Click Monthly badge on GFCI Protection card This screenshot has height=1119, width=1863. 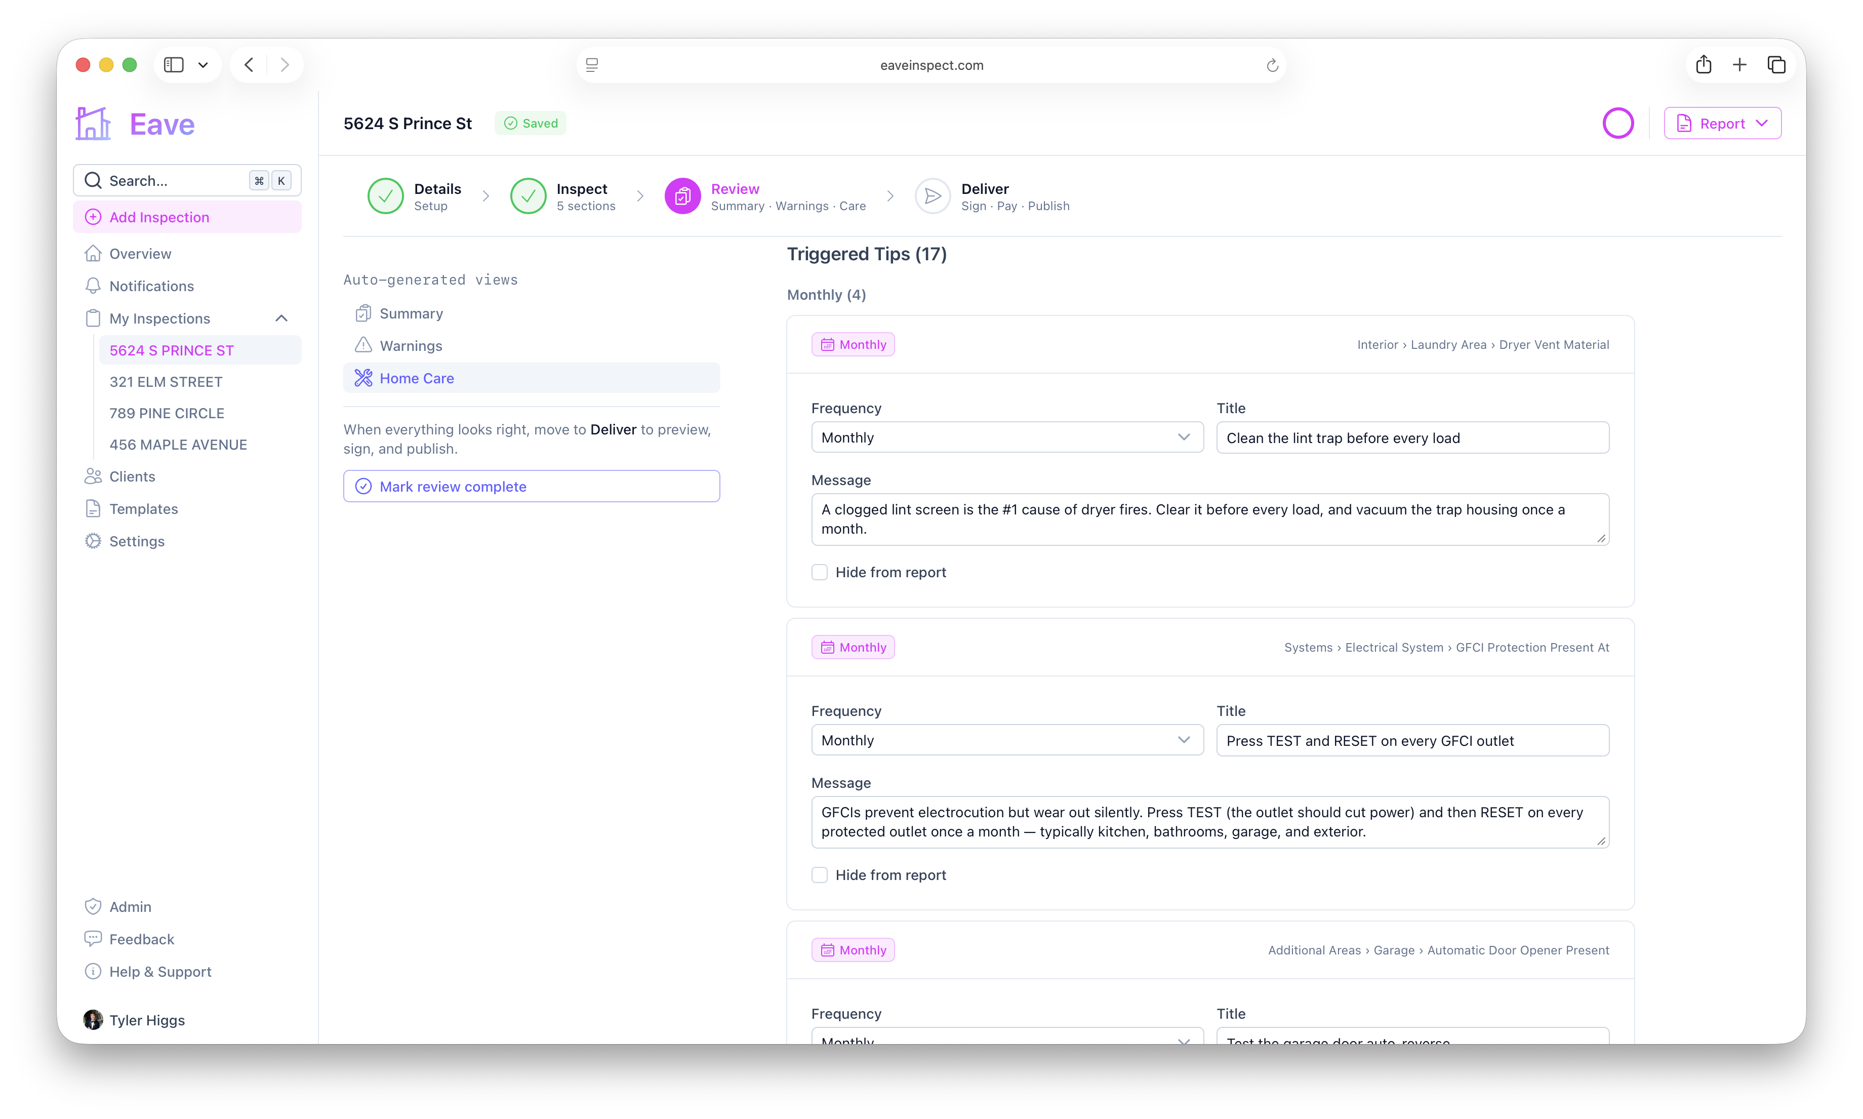pos(853,647)
